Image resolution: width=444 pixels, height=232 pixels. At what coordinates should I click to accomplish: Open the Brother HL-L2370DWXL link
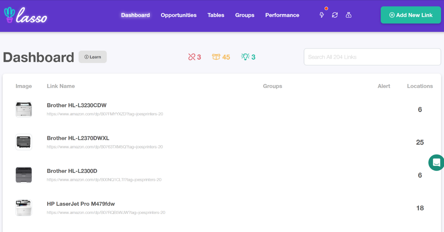78,138
